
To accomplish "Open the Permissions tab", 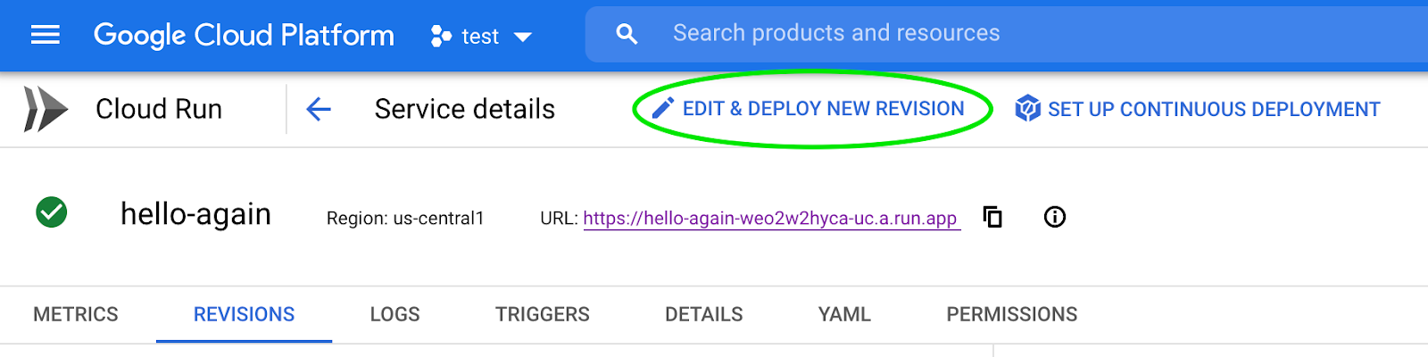I will point(1012,314).
